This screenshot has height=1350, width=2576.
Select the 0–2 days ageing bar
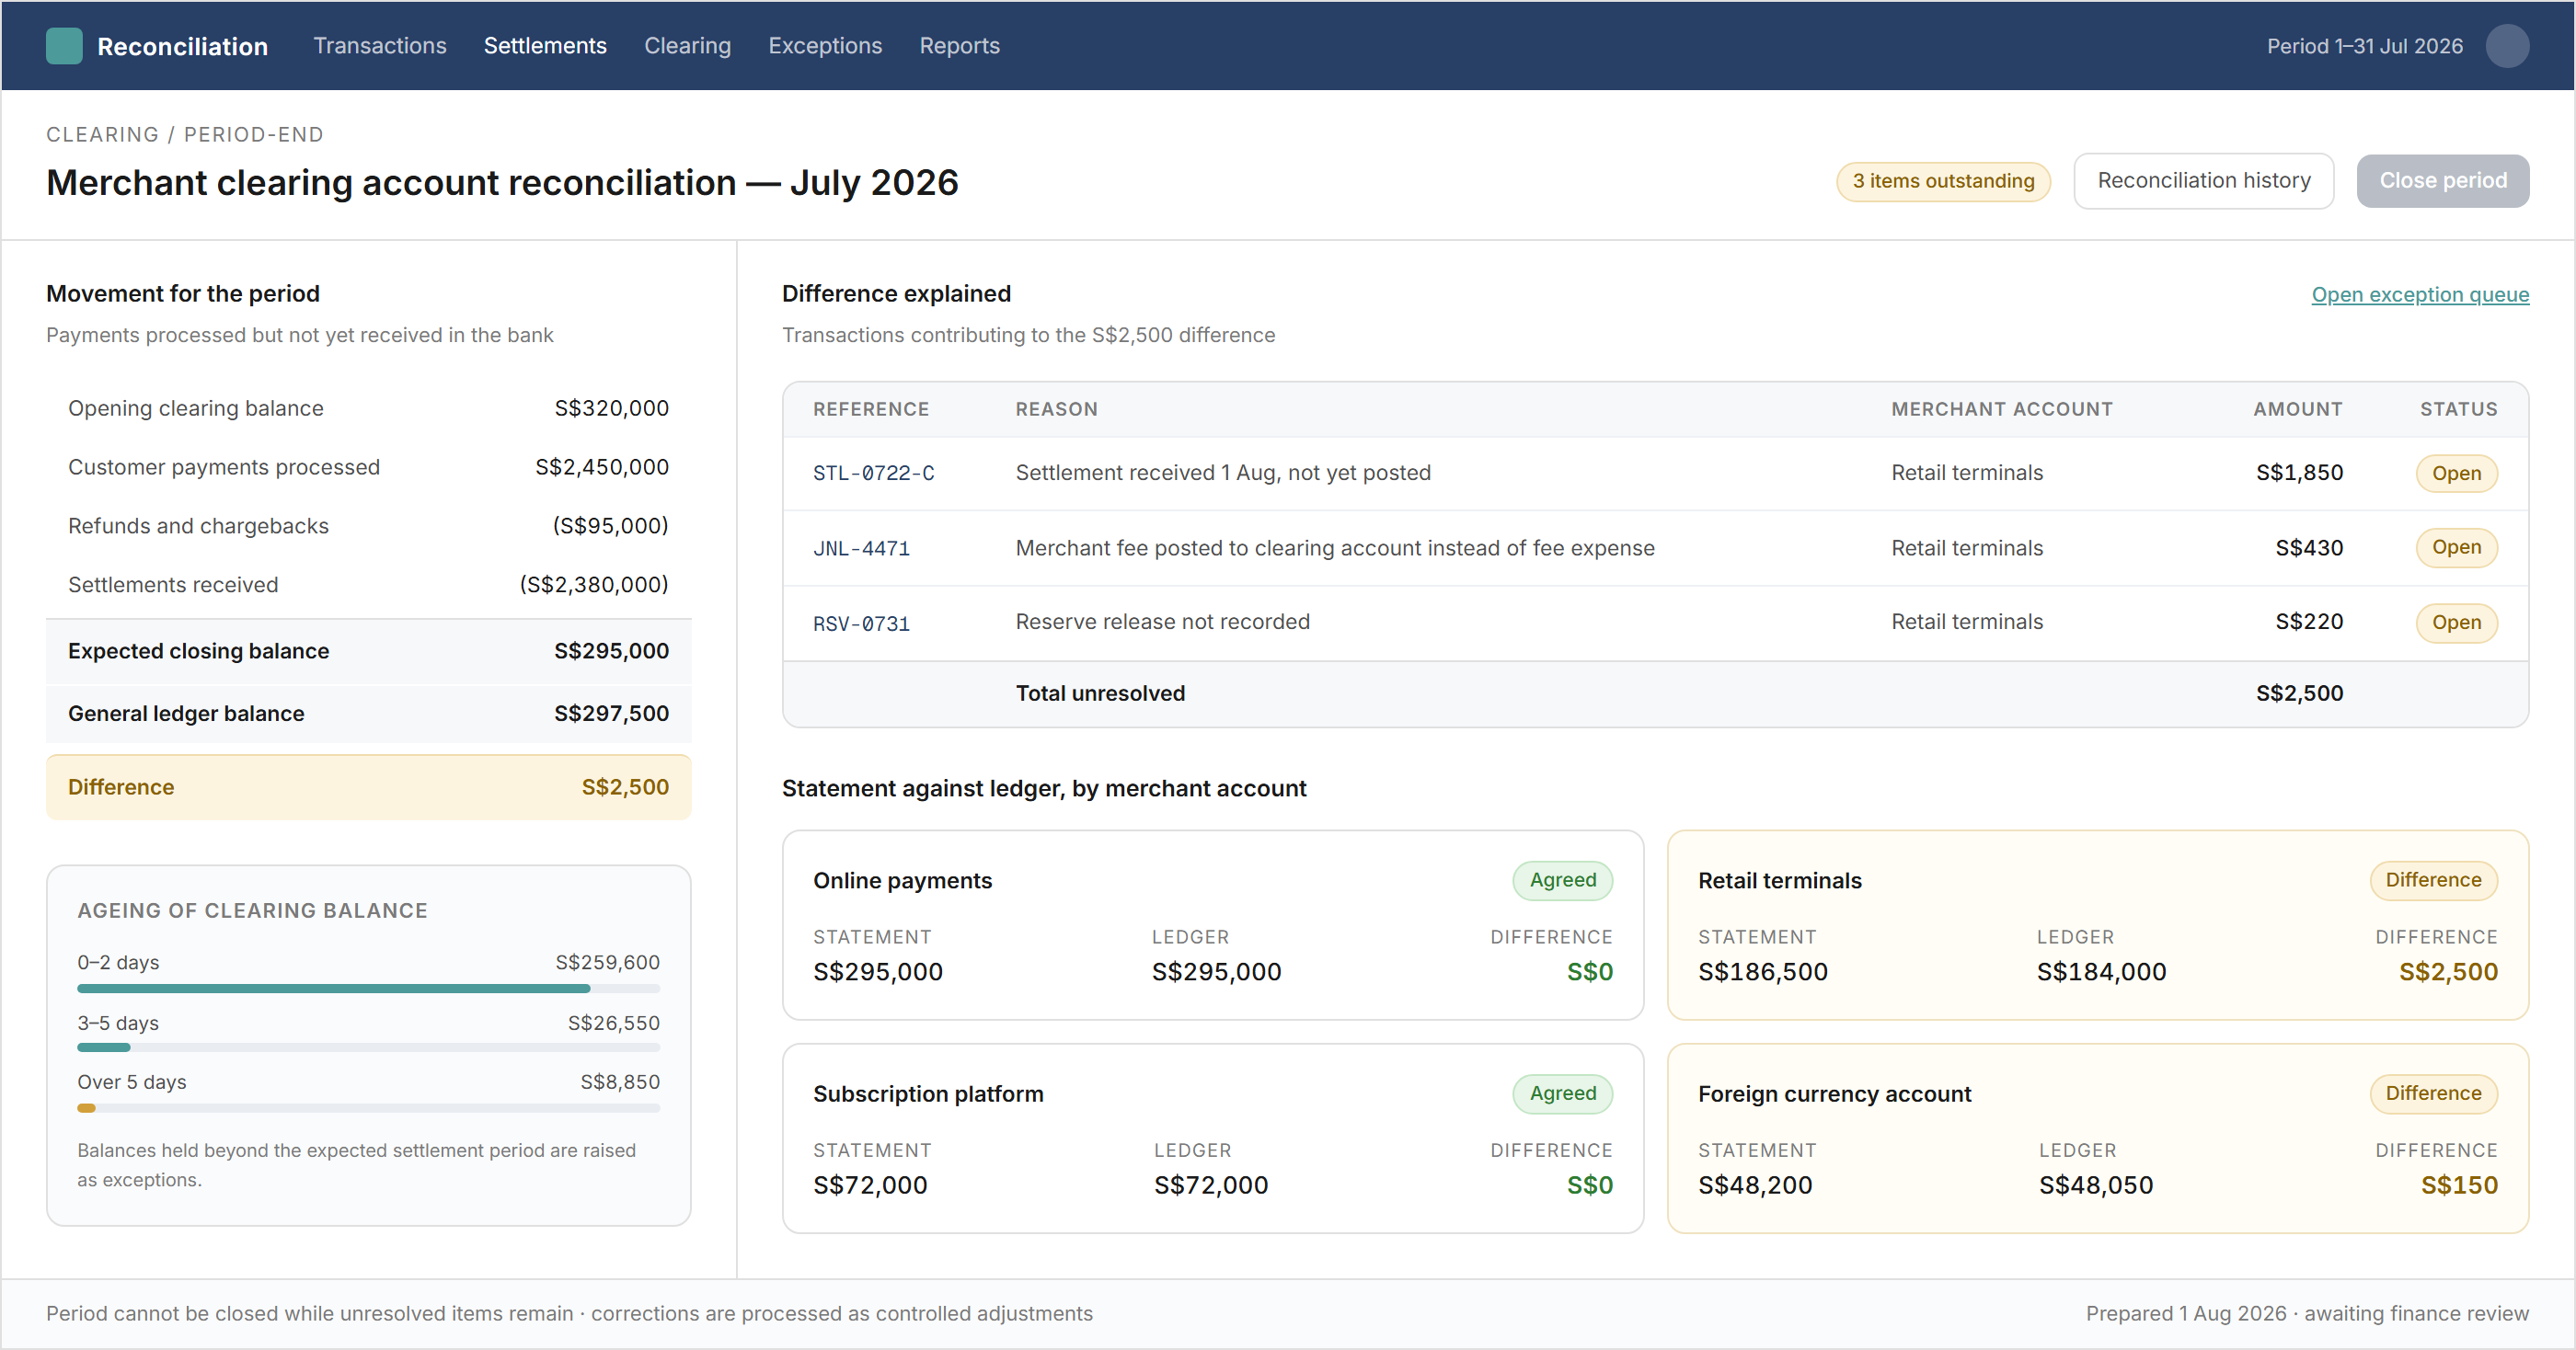[368, 989]
